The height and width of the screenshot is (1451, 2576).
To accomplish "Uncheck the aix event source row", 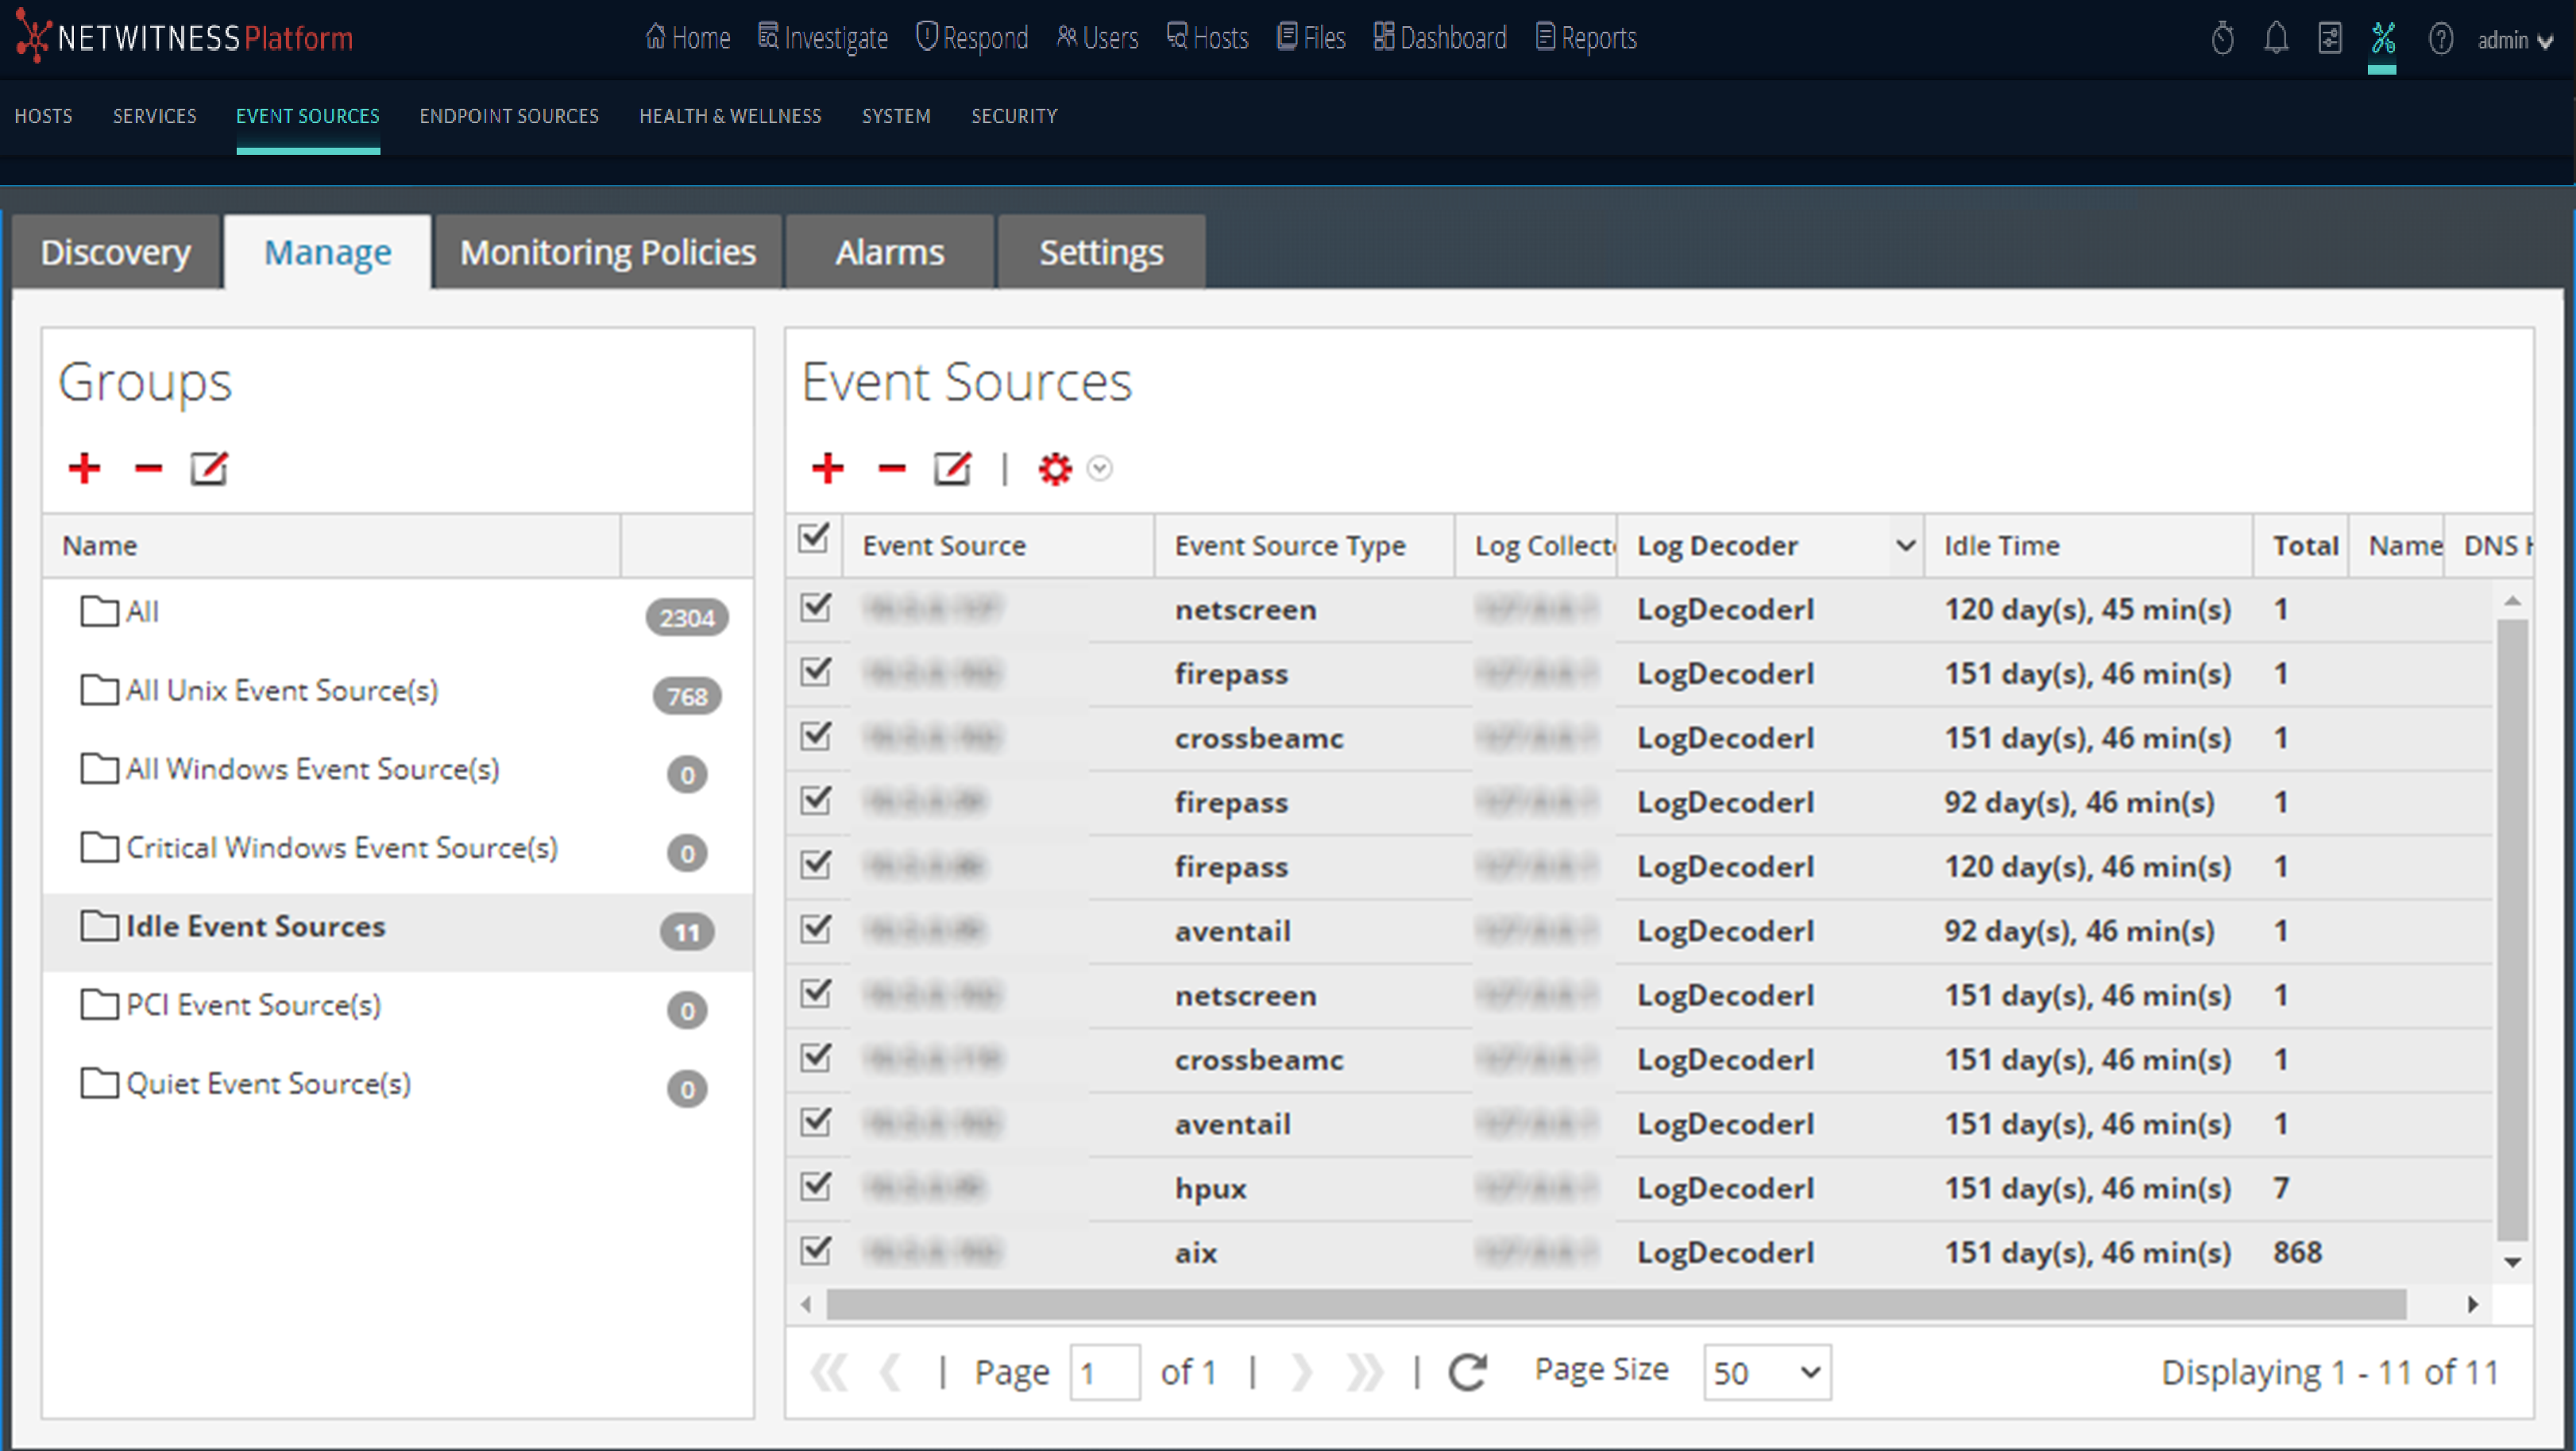I will [816, 1250].
